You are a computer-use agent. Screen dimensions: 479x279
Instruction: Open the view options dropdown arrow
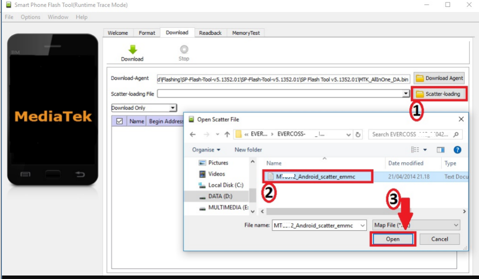425,150
